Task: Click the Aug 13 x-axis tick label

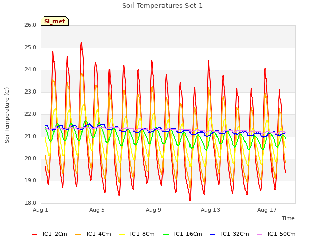Action: (x=210, y=210)
